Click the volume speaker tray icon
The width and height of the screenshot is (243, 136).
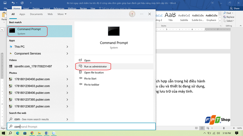218,133
